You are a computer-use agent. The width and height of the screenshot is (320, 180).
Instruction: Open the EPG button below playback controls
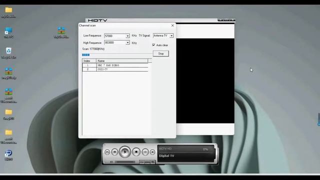[x=147, y=162]
